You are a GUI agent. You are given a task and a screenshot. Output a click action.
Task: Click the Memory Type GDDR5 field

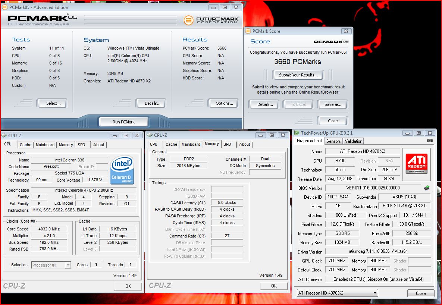[342, 233]
